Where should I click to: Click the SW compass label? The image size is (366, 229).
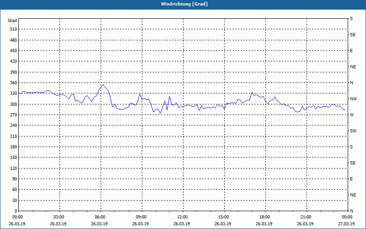[x=353, y=131]
